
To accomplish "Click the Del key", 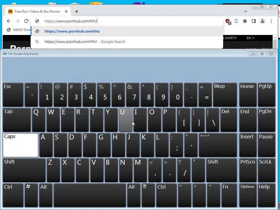I will point(229,120).
